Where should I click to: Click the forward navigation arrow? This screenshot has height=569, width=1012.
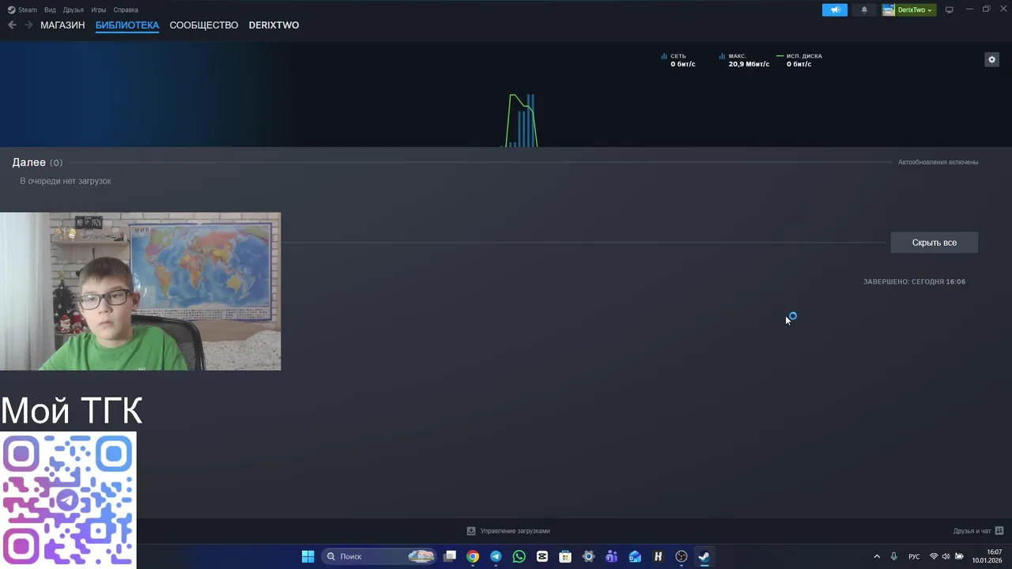coord(28,25)
